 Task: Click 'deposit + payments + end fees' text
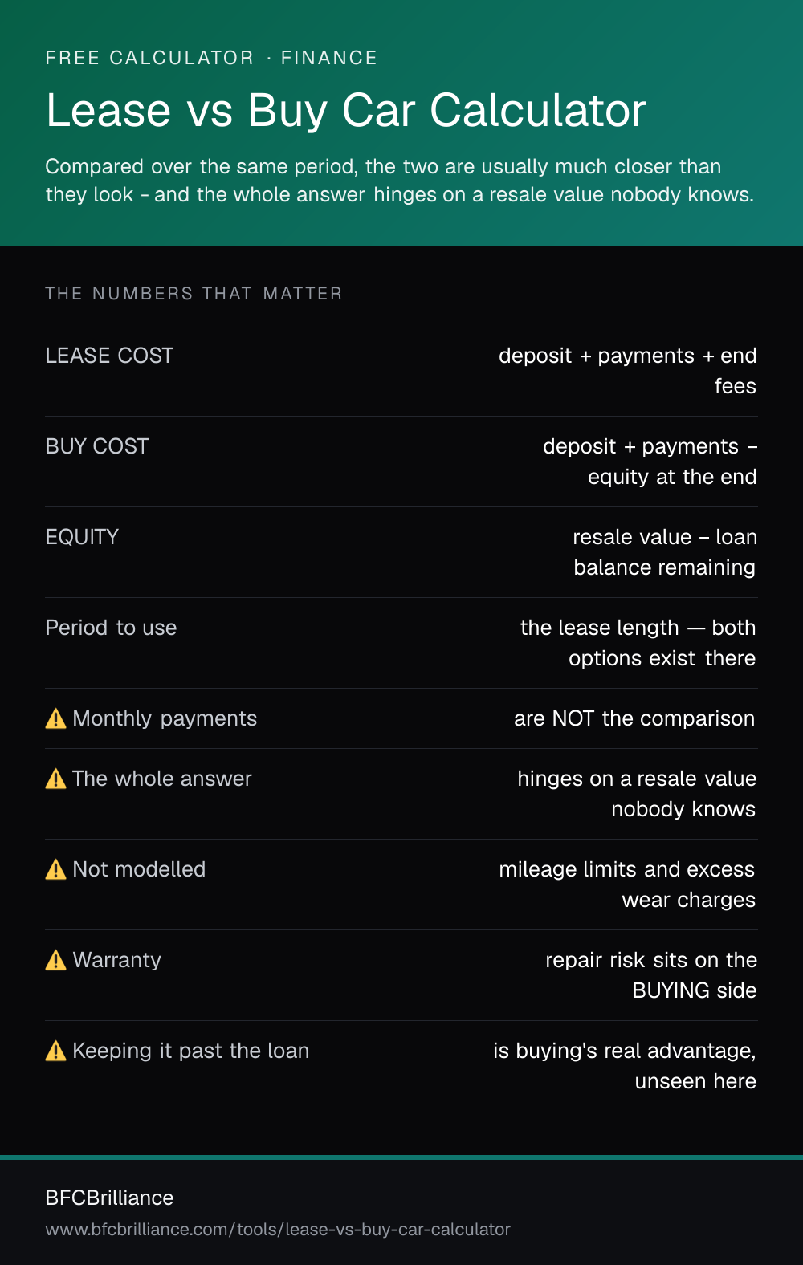pos(628,371)
